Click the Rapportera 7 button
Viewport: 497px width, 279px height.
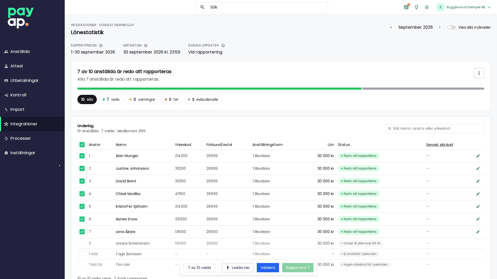[x=298, y=268]
